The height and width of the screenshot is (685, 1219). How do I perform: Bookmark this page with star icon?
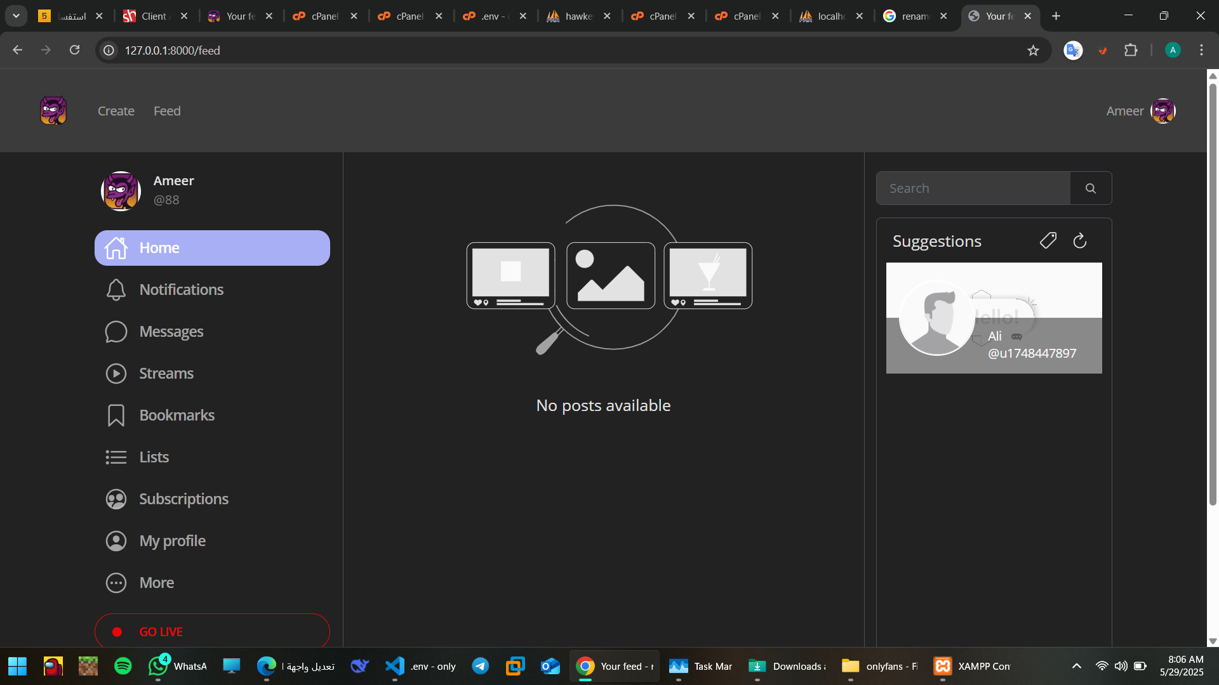(1033, 51)
